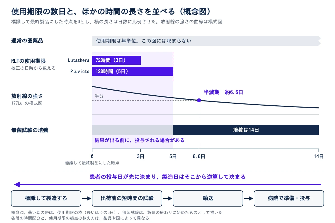Click the 標識して製造する process box
The image size is (335, 223).
click(46, 198)
